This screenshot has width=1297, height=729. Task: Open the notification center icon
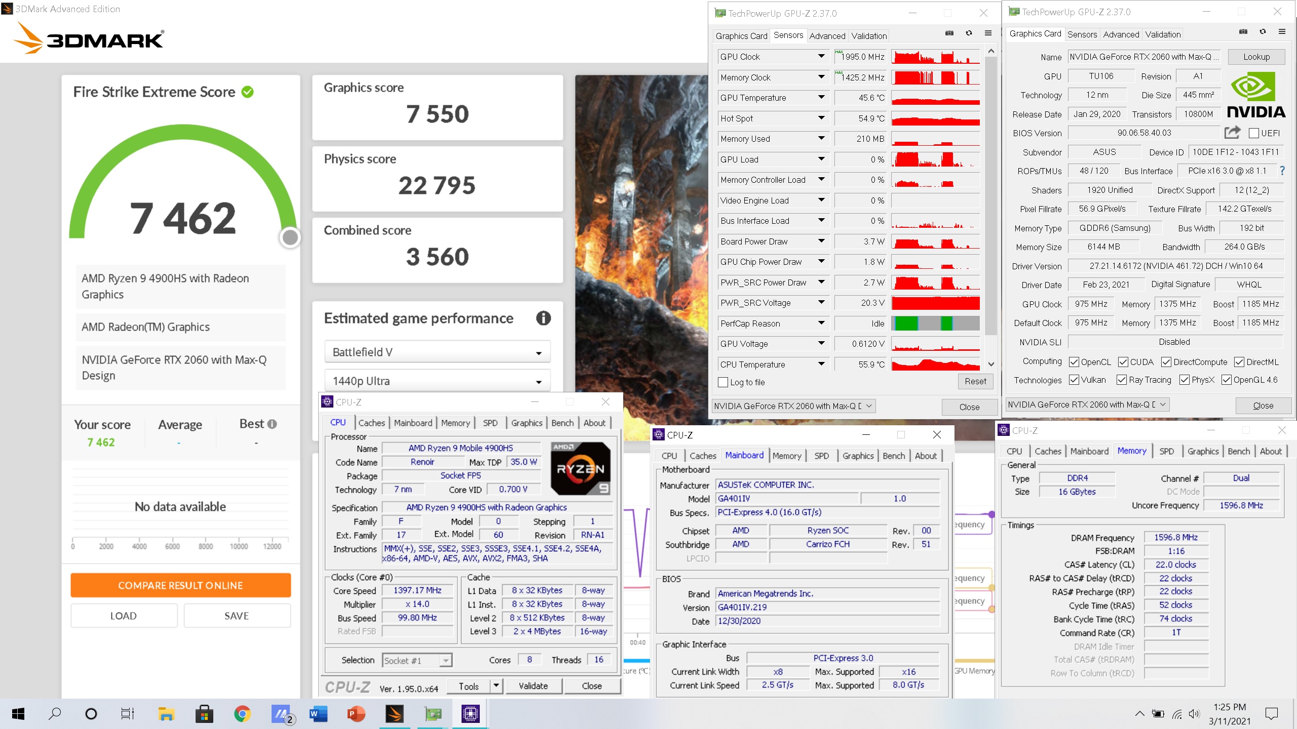click(1272, 714)
